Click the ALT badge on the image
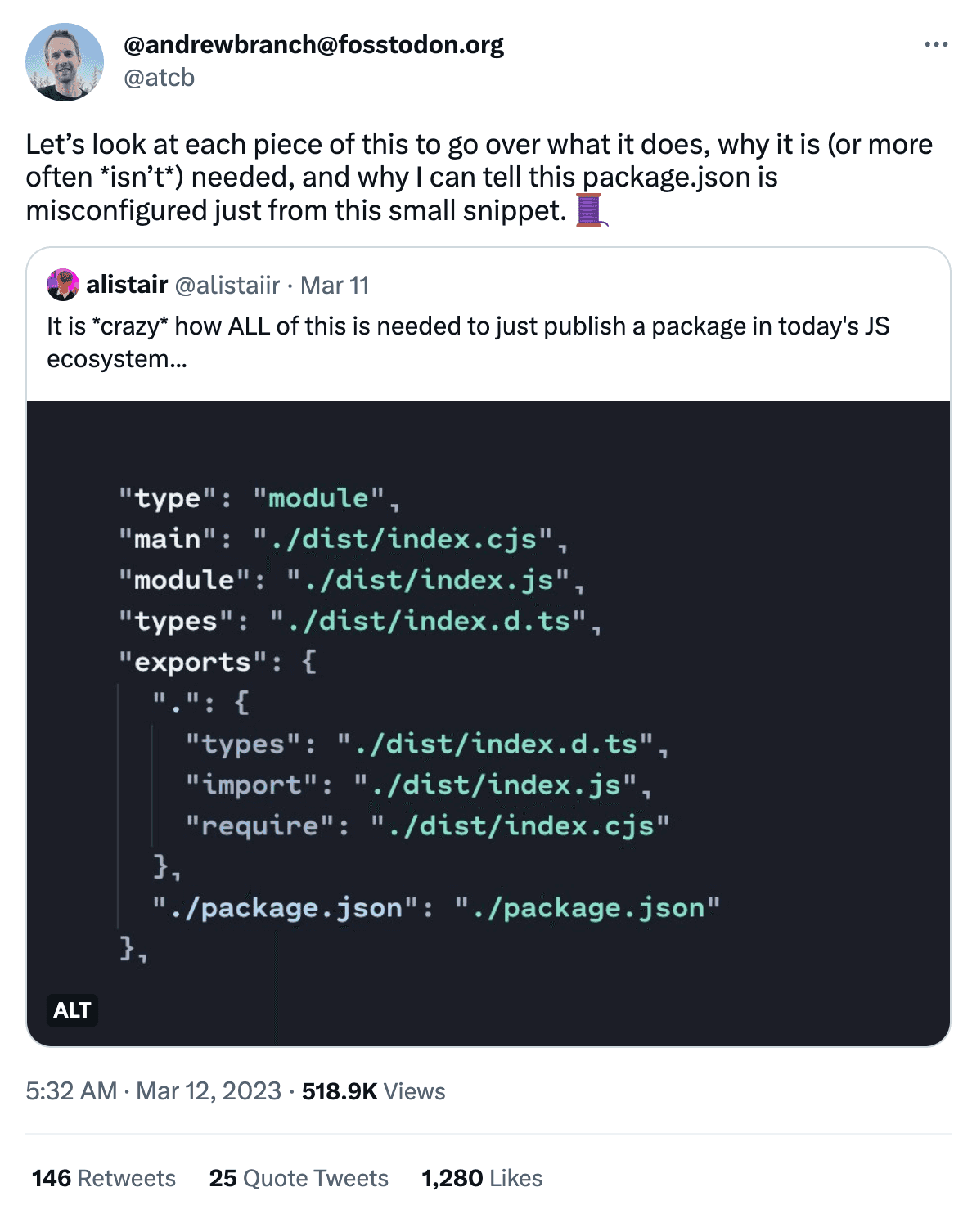 [72, 1010]
